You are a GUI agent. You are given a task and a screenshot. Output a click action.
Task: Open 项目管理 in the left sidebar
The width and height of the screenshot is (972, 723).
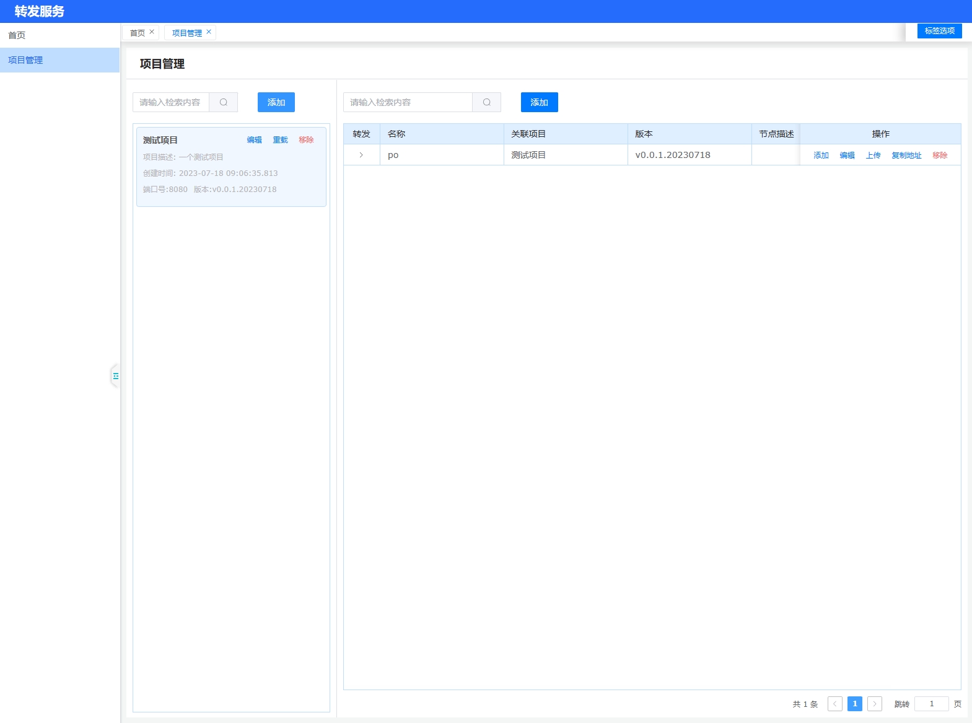(59, 60)
